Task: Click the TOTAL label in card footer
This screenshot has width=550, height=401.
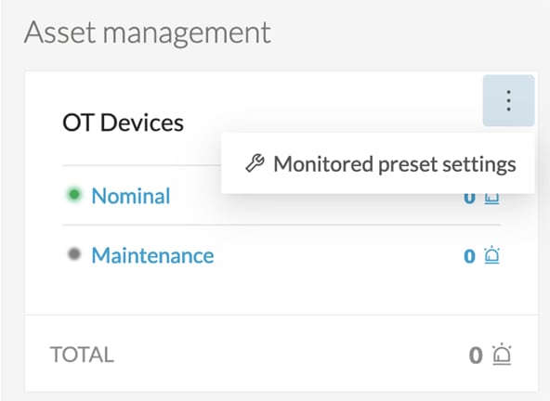Action: tap(82, 355)
